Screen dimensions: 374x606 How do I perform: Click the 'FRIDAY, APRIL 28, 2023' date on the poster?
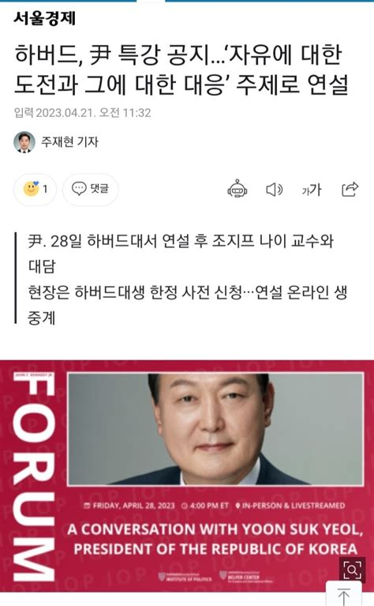coord(129,506)
